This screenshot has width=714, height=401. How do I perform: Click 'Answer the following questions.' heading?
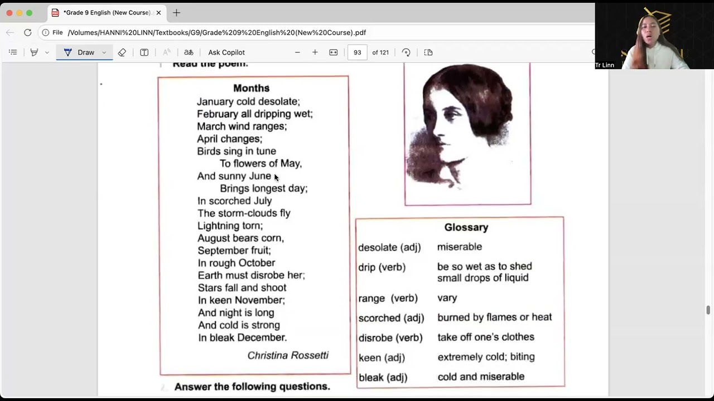tap(252, 387)
